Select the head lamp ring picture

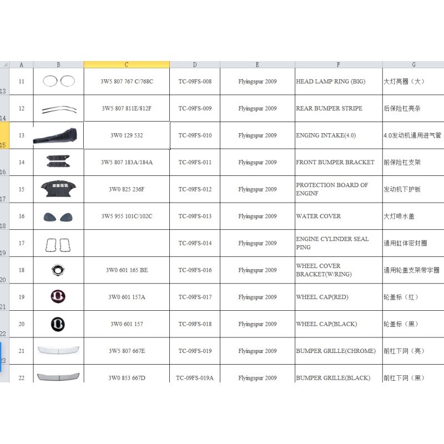pyautogui.click(x=58, y=81)
